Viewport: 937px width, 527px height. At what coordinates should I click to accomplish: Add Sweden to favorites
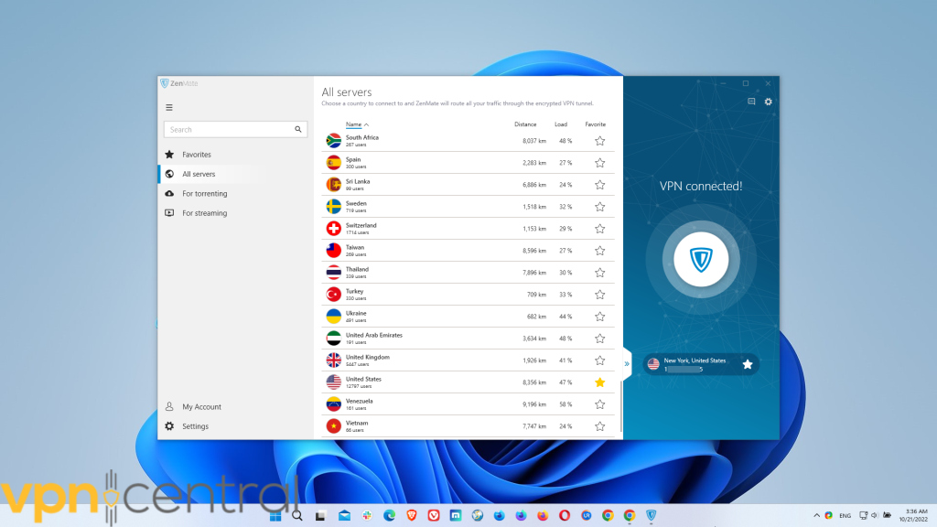click(600, 207)
